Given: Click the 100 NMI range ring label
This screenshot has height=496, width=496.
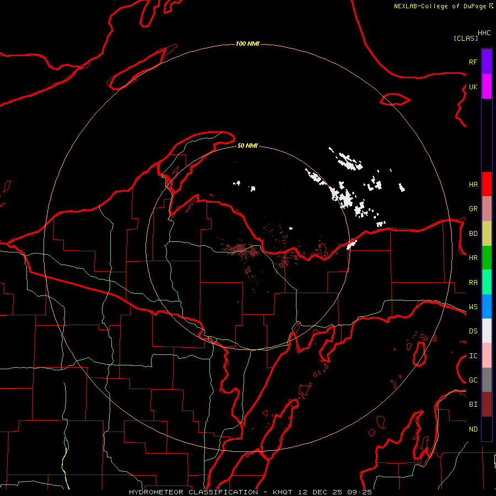Looking at the screenshot, I should coord(247,44).
